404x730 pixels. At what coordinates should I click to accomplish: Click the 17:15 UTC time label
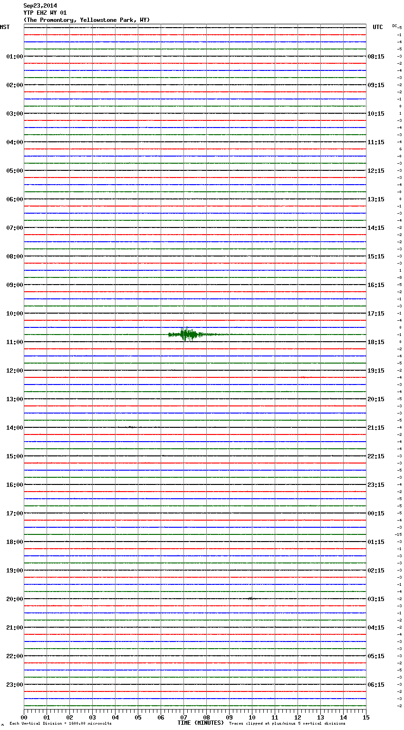[376, 314]
